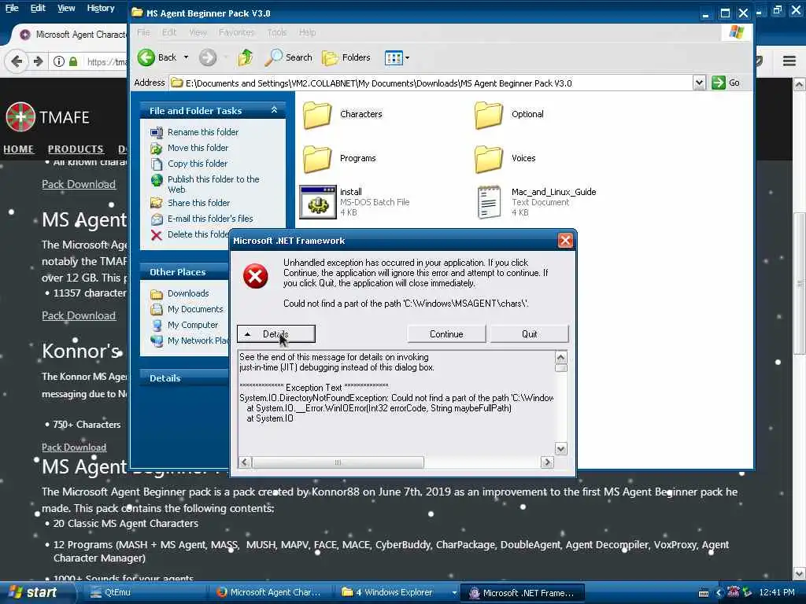
Task: Click the Microsoft .NET Frame taskbar button
Action: click(523, 593)
